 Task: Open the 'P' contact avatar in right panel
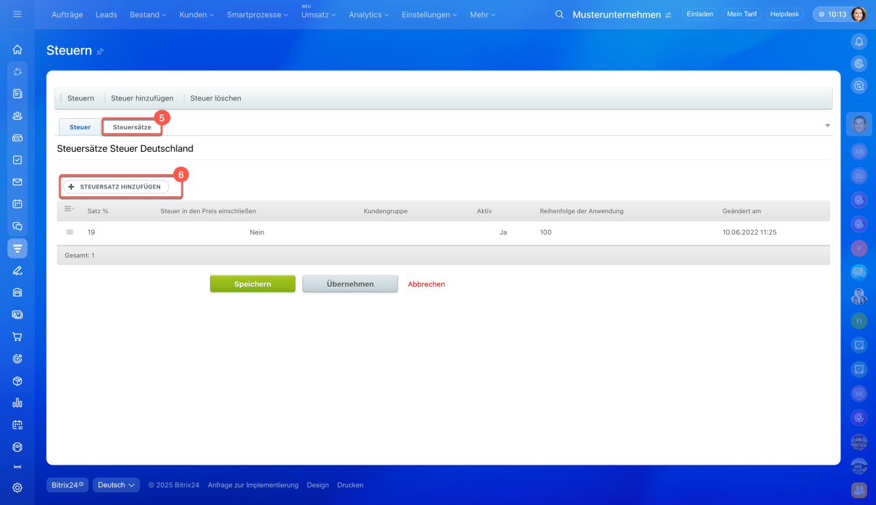858,248
